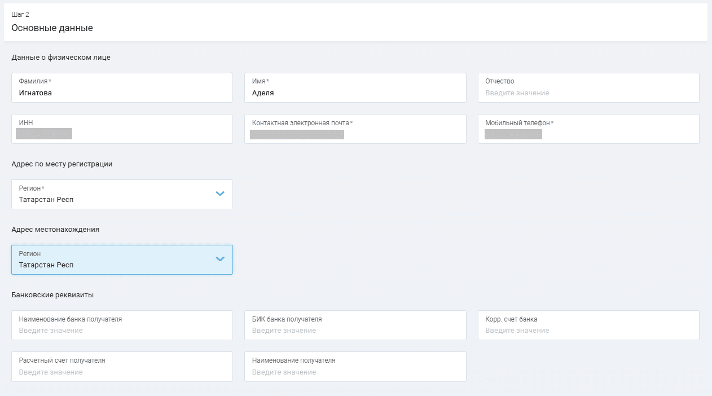Click the Наименование банка получателя field

click(x=122, y=325)
